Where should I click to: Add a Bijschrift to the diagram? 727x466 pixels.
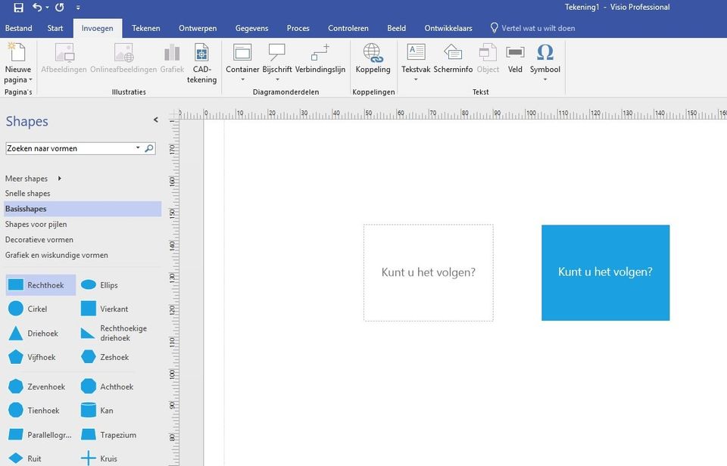(277, 61)
